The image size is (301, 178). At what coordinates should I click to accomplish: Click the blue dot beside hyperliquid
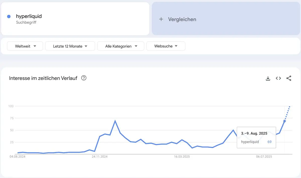click(9, 17)
